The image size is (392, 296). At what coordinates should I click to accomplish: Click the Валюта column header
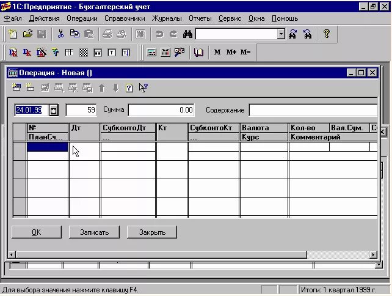pos(264,128)
